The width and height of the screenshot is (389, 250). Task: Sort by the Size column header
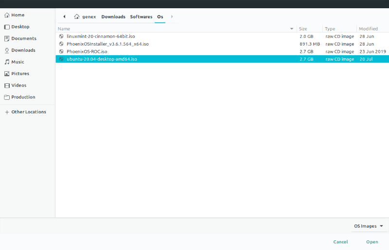(303, 29)
